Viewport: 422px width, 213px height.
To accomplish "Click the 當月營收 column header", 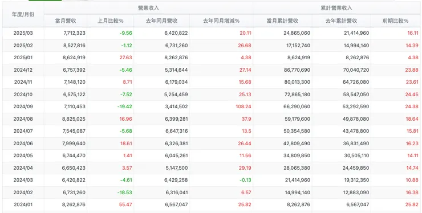I will coord(66,21).
